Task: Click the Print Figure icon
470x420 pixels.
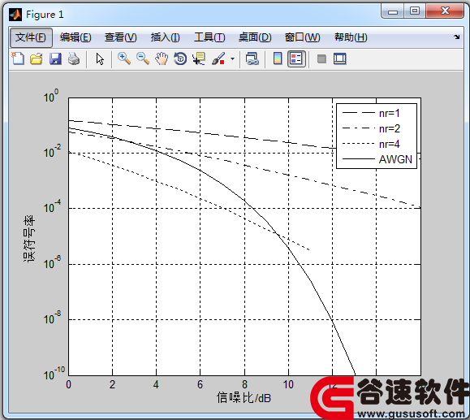Action: click(x=74, y=58)
